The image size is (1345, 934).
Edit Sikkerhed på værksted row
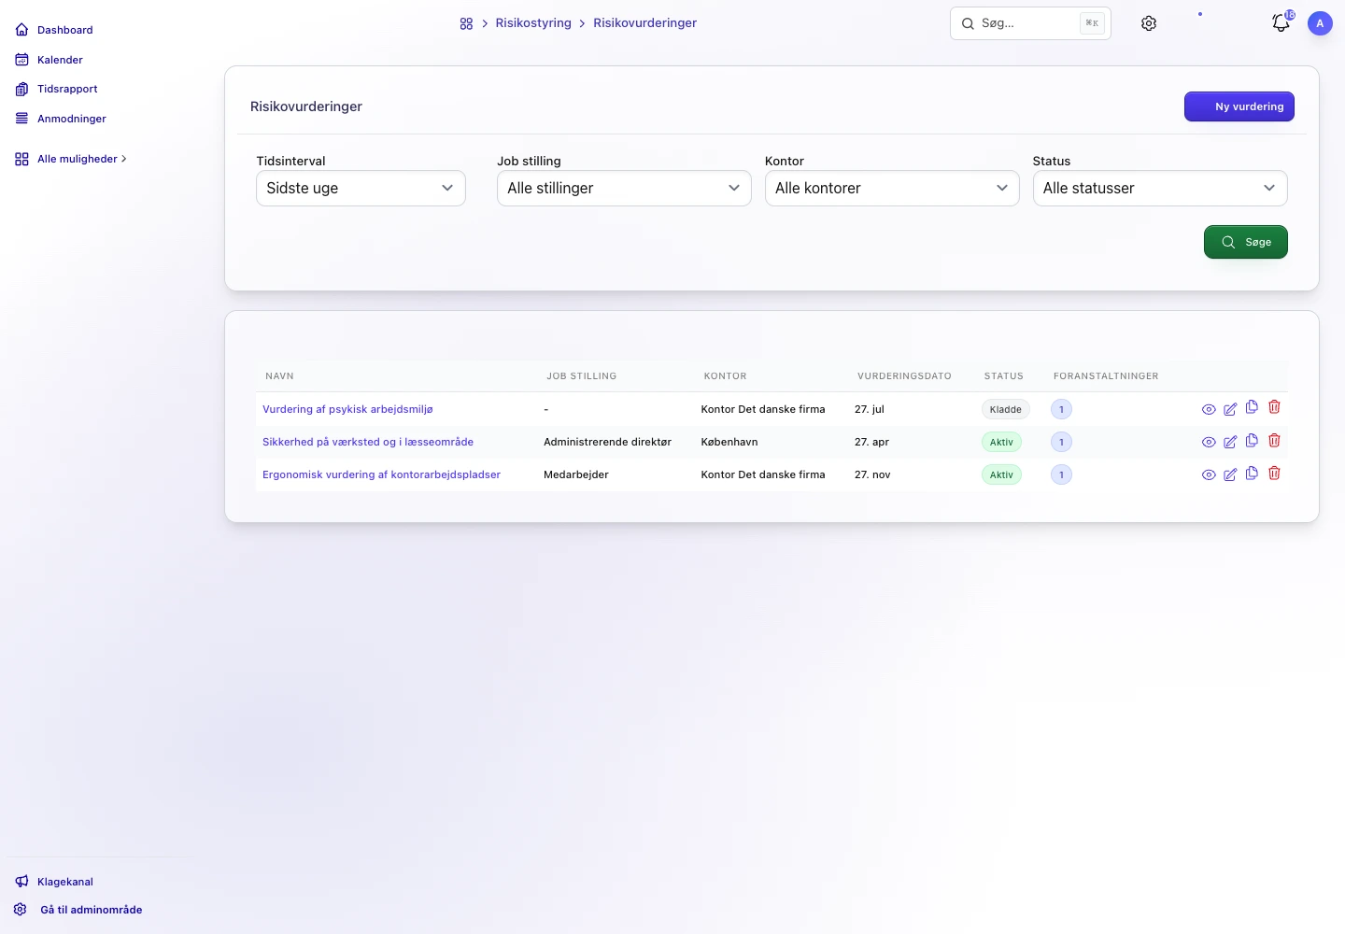(1230, 442)
